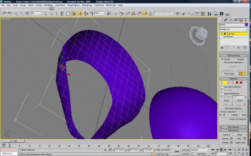
Task: Click the orange Show Cage color swatch
Action: click(x=240, y=74)
